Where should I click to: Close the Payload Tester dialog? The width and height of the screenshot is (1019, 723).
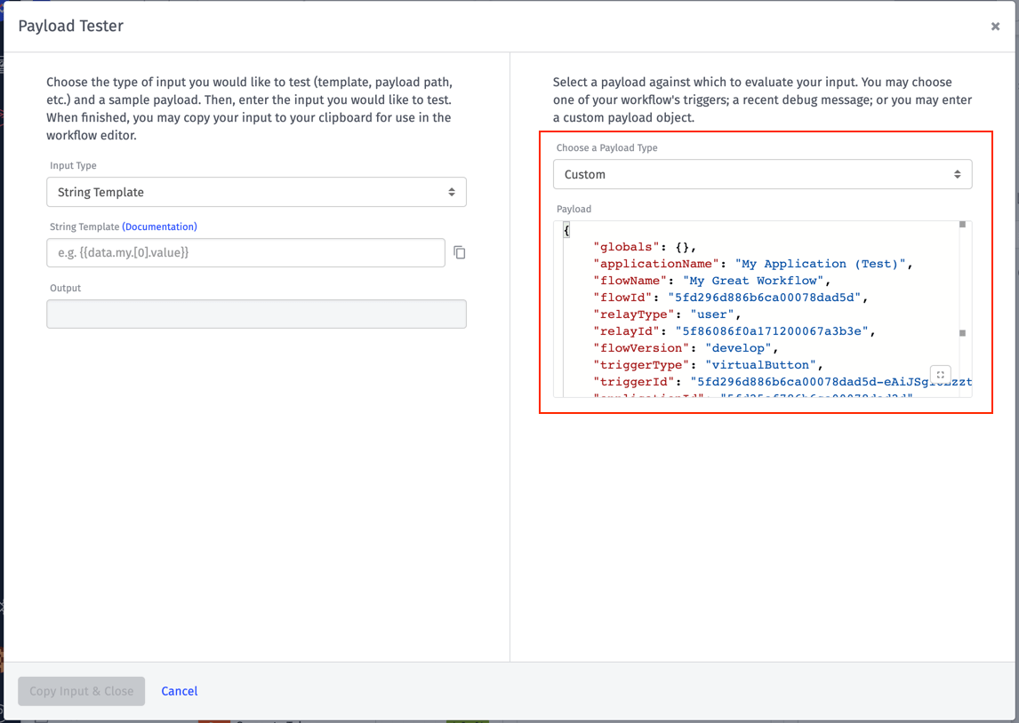(x=995, y=26)
